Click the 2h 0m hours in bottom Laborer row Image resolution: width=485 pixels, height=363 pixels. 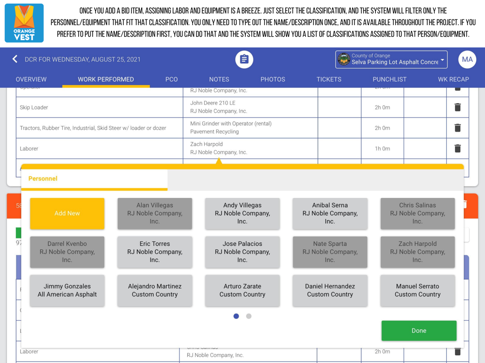pos(382,351)
